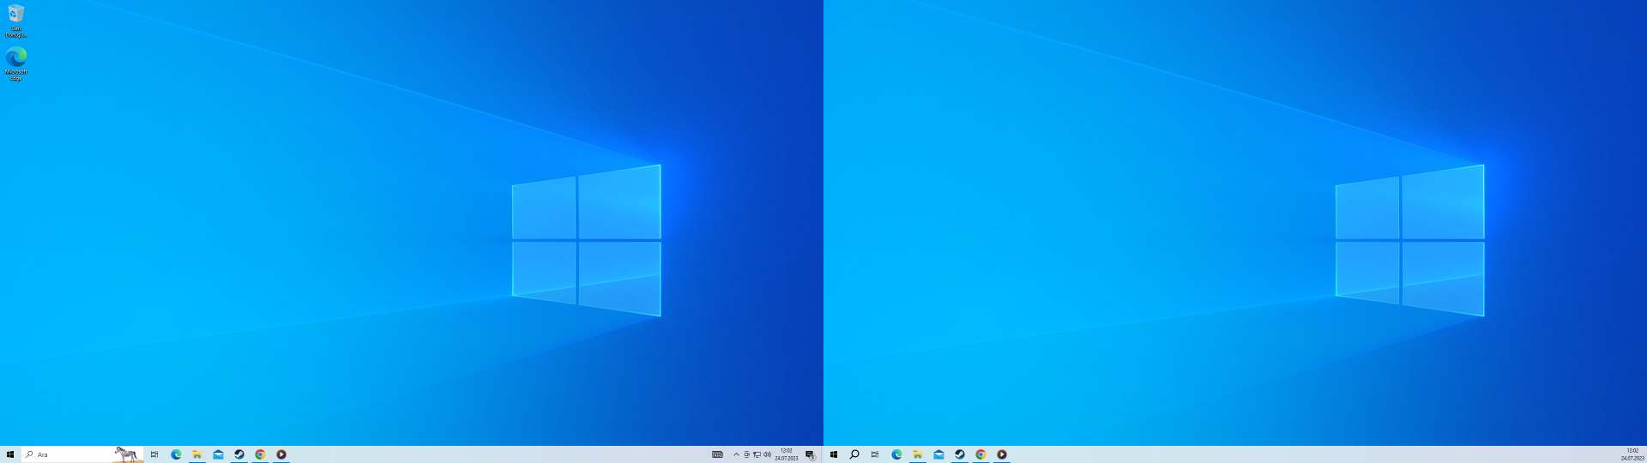Image resolution: width=1647 pixels, height=463 pixels.
Task: Launch Edge from the primary taskbar
Action: pos(176,454)
